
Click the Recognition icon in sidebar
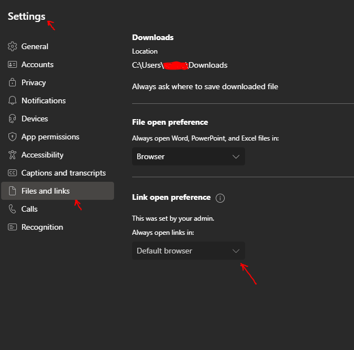(12, 227)
